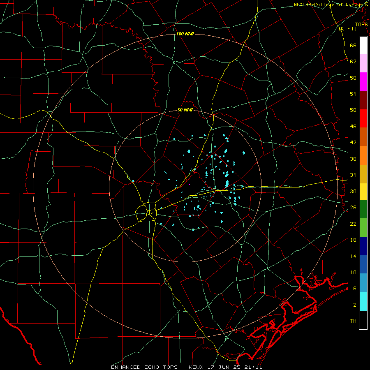The image size is (370, 370).
Task: Click the dark orange 42-46 legend swatch
Action: [x=363, y=136]
